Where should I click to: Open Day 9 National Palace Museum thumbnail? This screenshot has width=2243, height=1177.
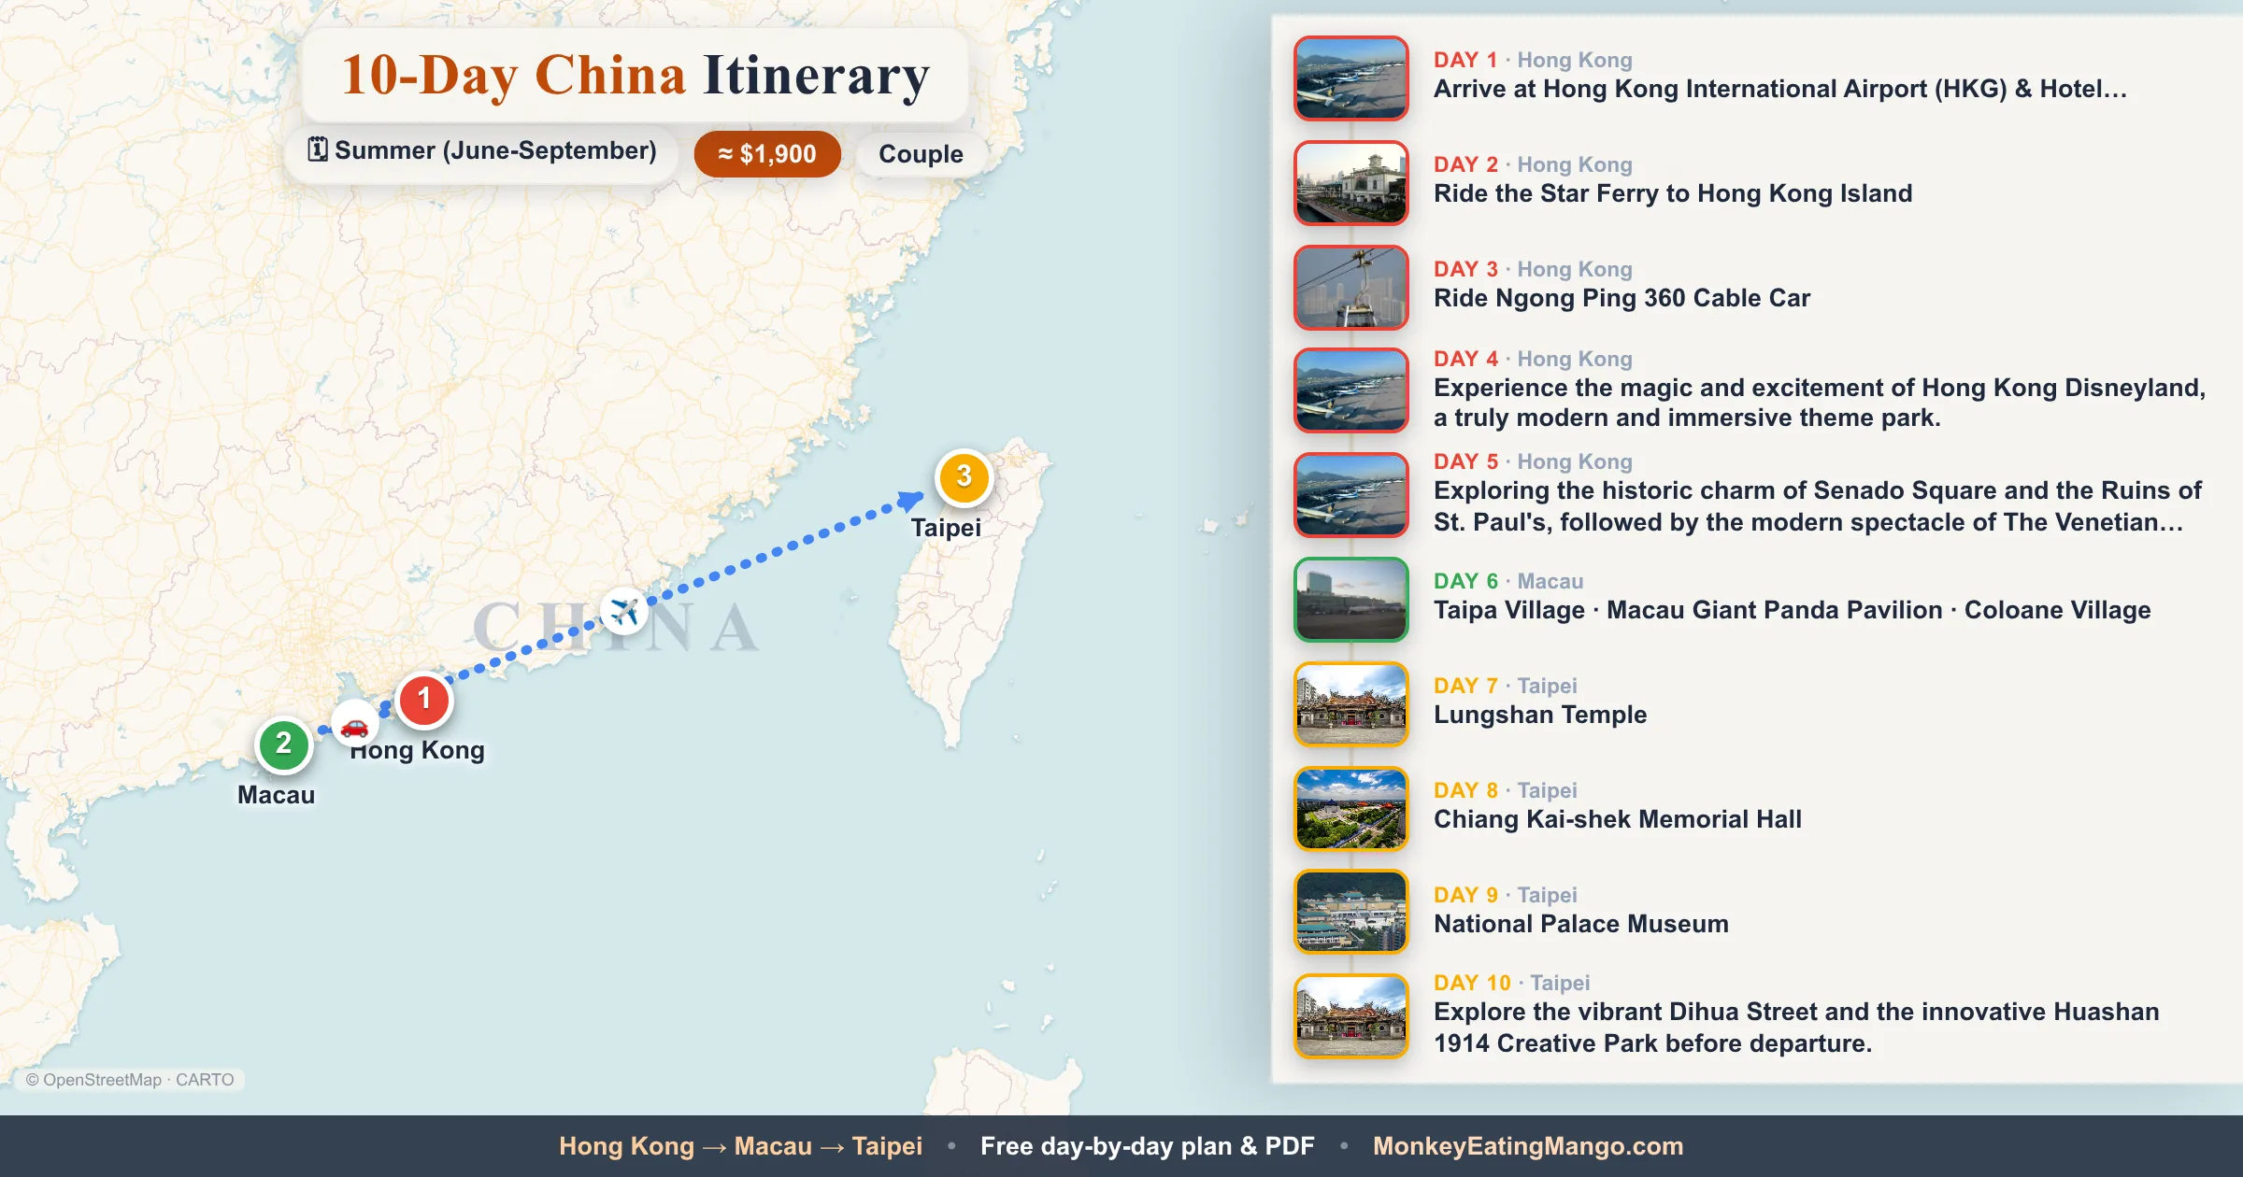[1351, 912]
